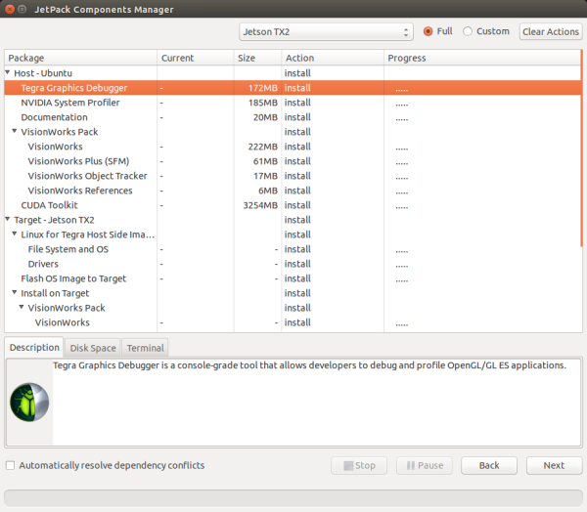Open the Description tab
587x512 pixels.
(34, 348)
